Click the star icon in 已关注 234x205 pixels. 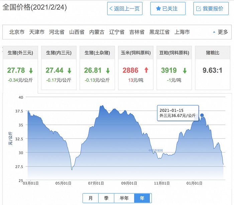158,8
